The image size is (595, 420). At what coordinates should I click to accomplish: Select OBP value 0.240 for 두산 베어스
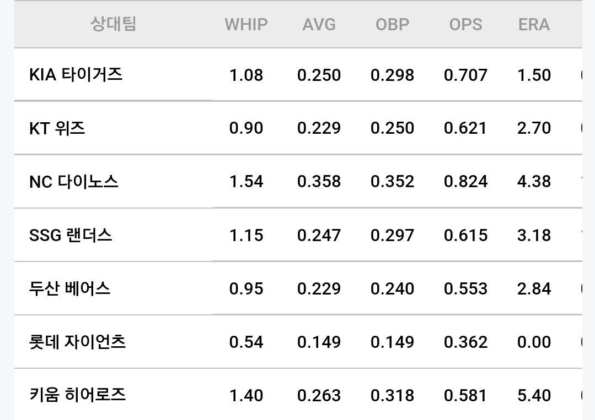[393, 288]
